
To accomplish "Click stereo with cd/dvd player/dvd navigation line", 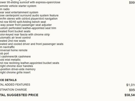I will (29, 19).
